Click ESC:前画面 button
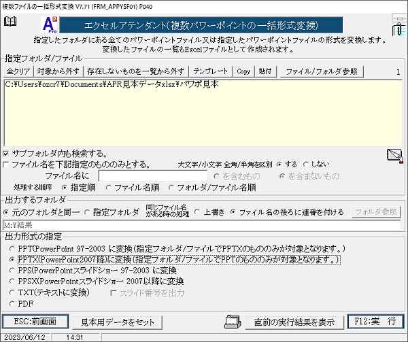 [35, 322]
